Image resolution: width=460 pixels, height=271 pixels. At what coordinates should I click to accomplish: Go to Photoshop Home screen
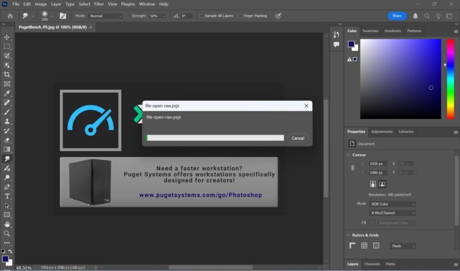coord(10,16)
